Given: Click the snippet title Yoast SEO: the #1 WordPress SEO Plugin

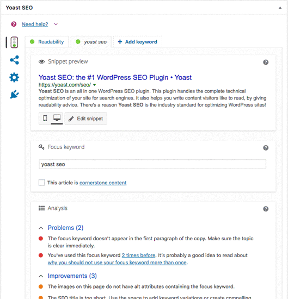Looking at the screenshot, I should [115, 77].
